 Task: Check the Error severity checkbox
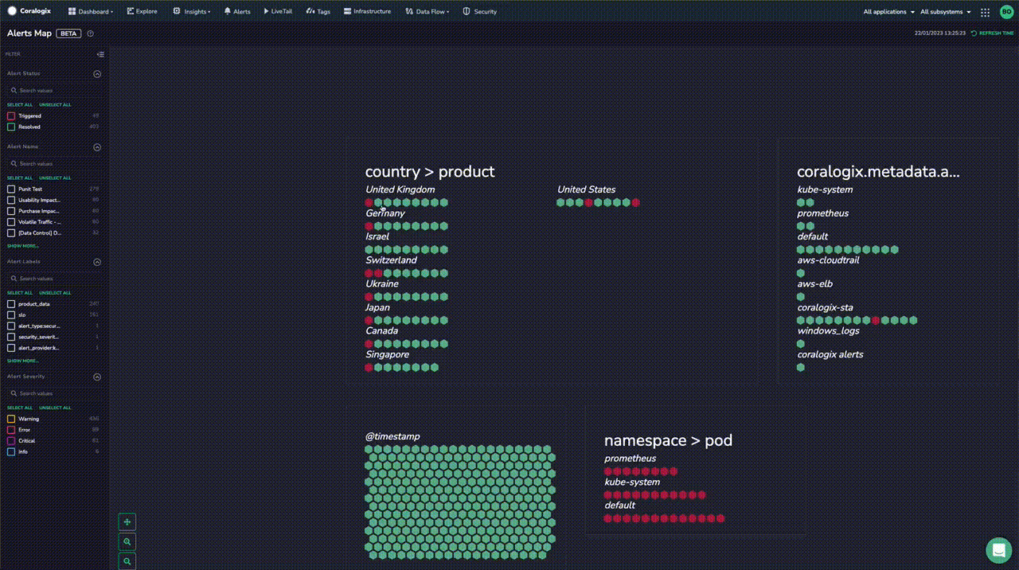click(11, 430)
